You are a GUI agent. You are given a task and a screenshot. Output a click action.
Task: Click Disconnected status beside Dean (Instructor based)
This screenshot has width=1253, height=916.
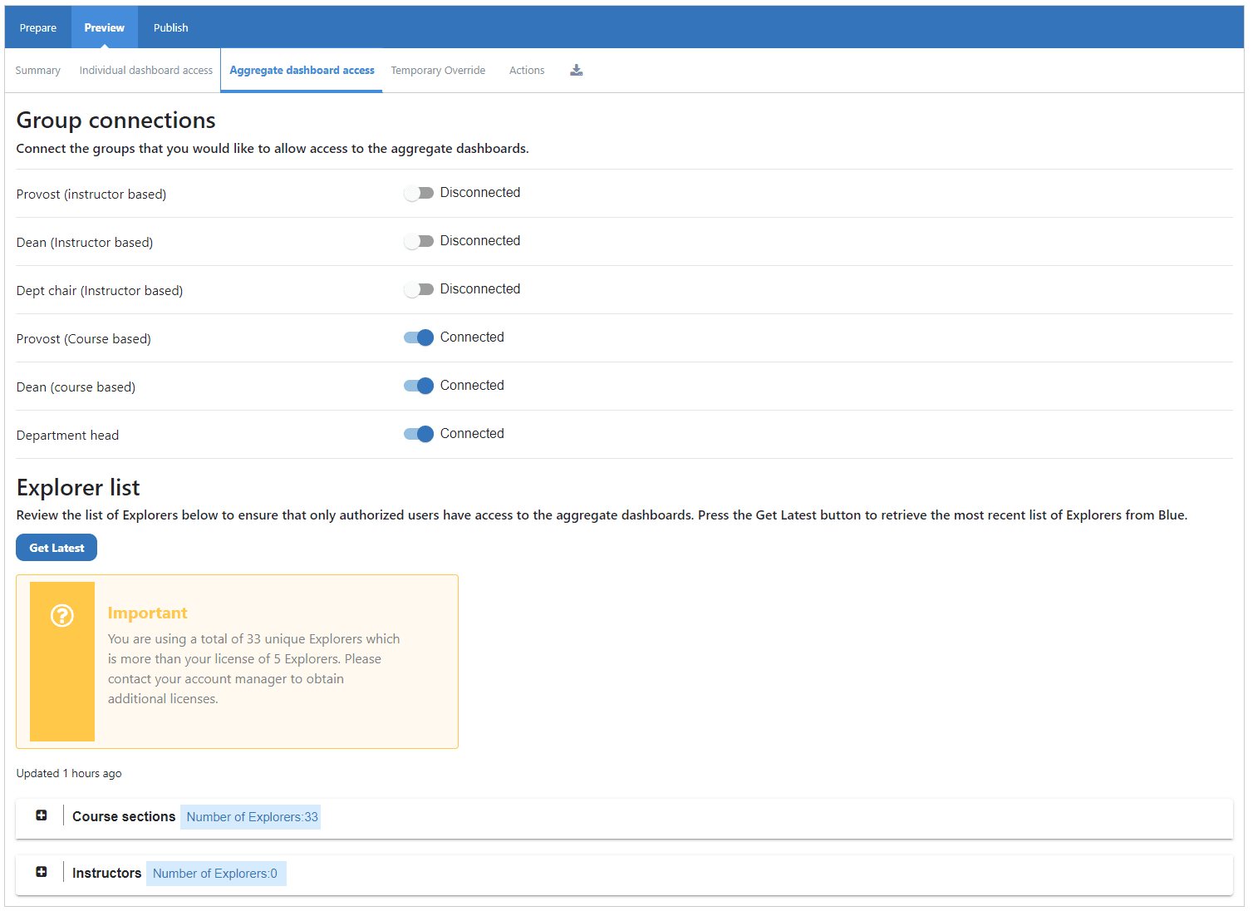pos(480,241)
